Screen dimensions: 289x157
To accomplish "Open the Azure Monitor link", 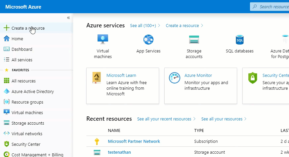I will click(x=198, y=76).
